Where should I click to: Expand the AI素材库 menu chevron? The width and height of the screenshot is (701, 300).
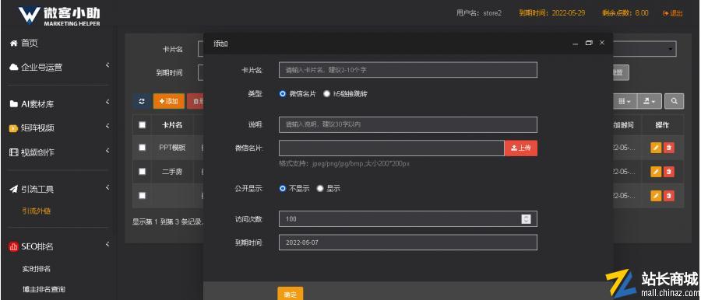[107, 103]
